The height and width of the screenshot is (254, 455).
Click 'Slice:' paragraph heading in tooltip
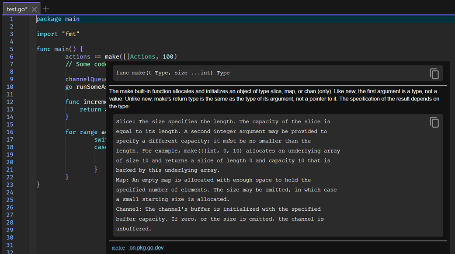point(125,122)
